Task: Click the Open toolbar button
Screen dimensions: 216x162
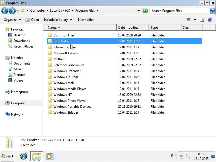Action: coord(32,20)
